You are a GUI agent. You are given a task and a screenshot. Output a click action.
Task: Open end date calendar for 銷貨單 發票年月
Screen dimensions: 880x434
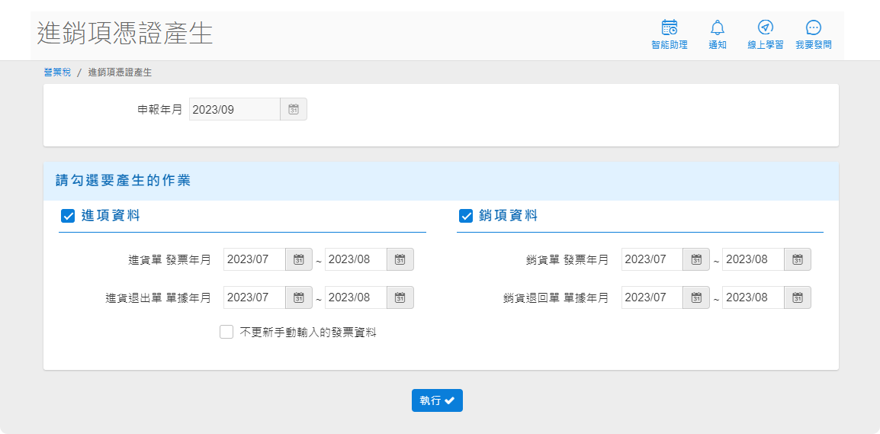point(797,259)
